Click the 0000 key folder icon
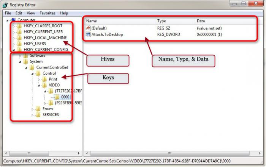Viewport: 266px width, 167px height. point(57,97)
